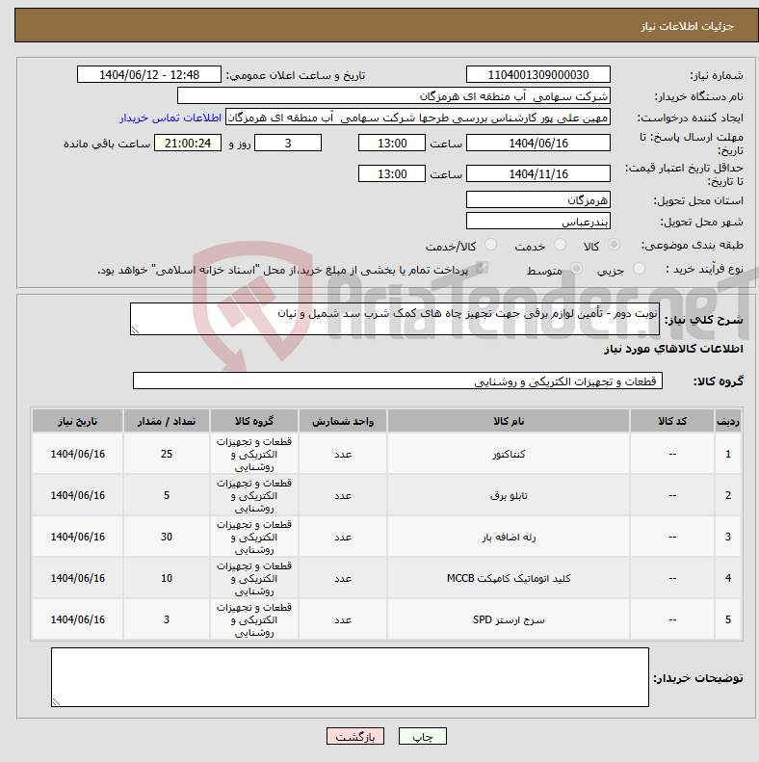Click the اطلاعات کالاهای مورد نیاز heading
Image resolution: width=759 pixels, height=762 pixels.
[673, 349]
